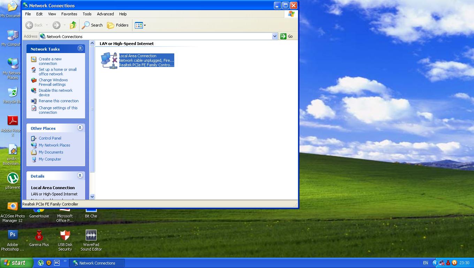474x268 pixels.
Task: Select the WavePad Sound Editor icon
Action: click(x=91, y=236)
